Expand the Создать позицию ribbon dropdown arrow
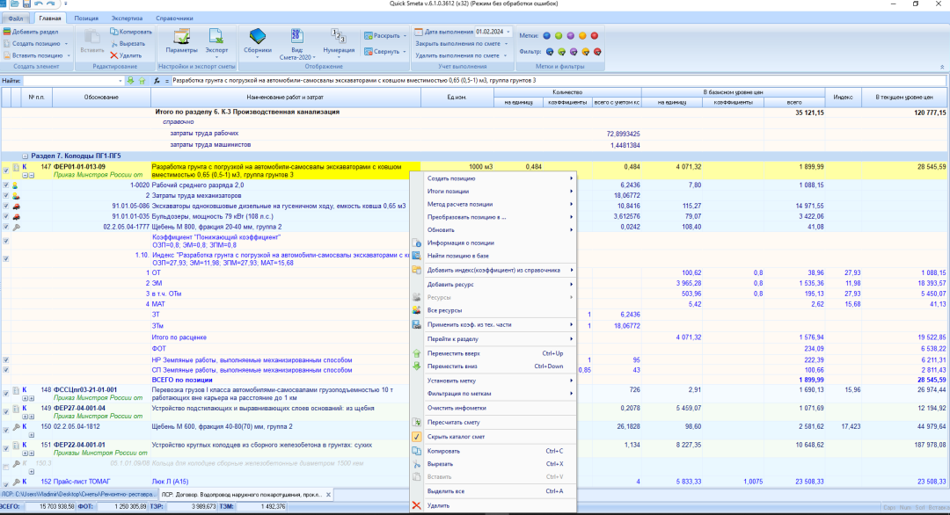The image size is (950, 515). (x=65, y=43)
